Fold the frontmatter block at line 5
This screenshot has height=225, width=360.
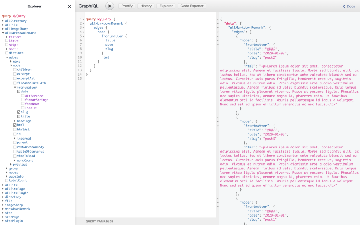click(x=83, y=36)
